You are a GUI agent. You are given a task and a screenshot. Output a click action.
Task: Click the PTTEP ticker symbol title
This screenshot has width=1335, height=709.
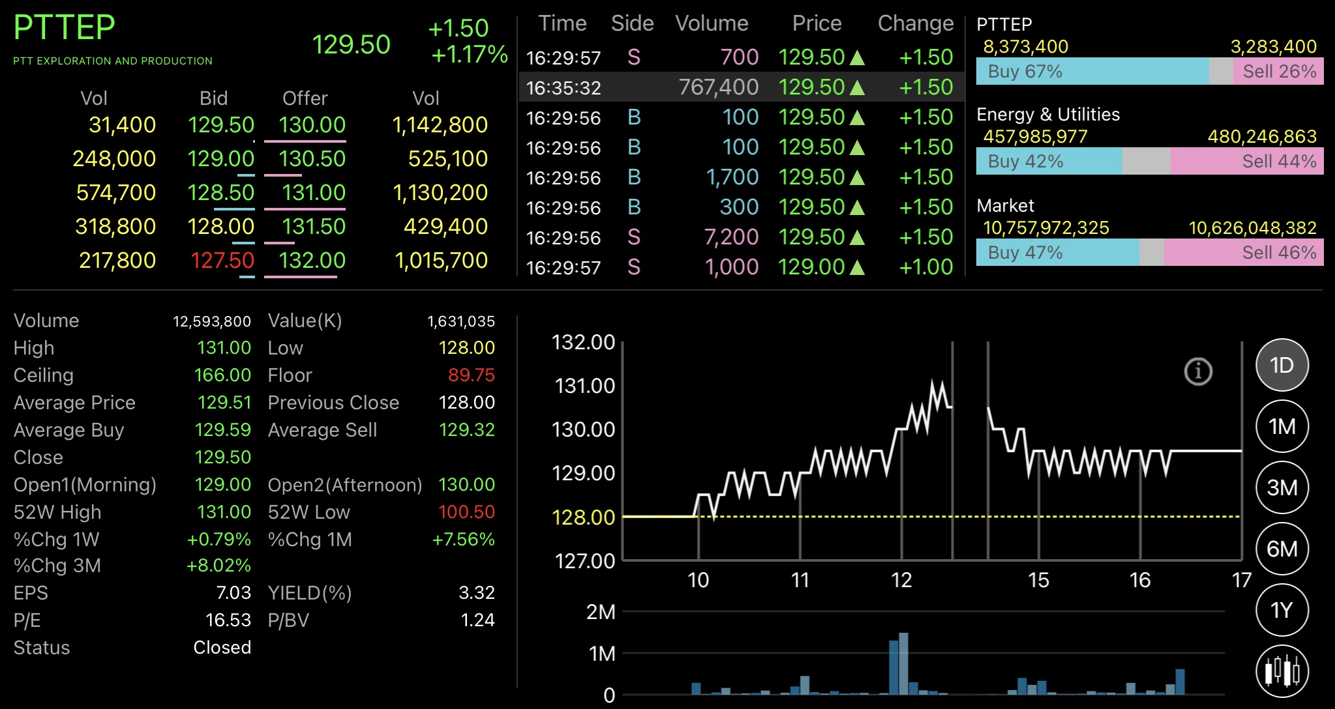(64, 27)
